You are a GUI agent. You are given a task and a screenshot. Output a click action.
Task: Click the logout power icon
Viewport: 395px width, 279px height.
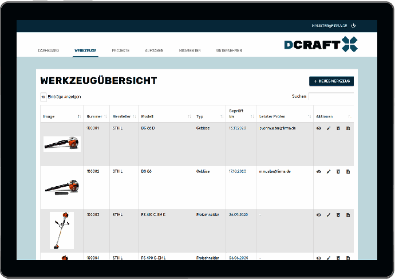pos(353,26)
